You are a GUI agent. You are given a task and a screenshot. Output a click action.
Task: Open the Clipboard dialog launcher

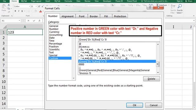tap(12, 16)
